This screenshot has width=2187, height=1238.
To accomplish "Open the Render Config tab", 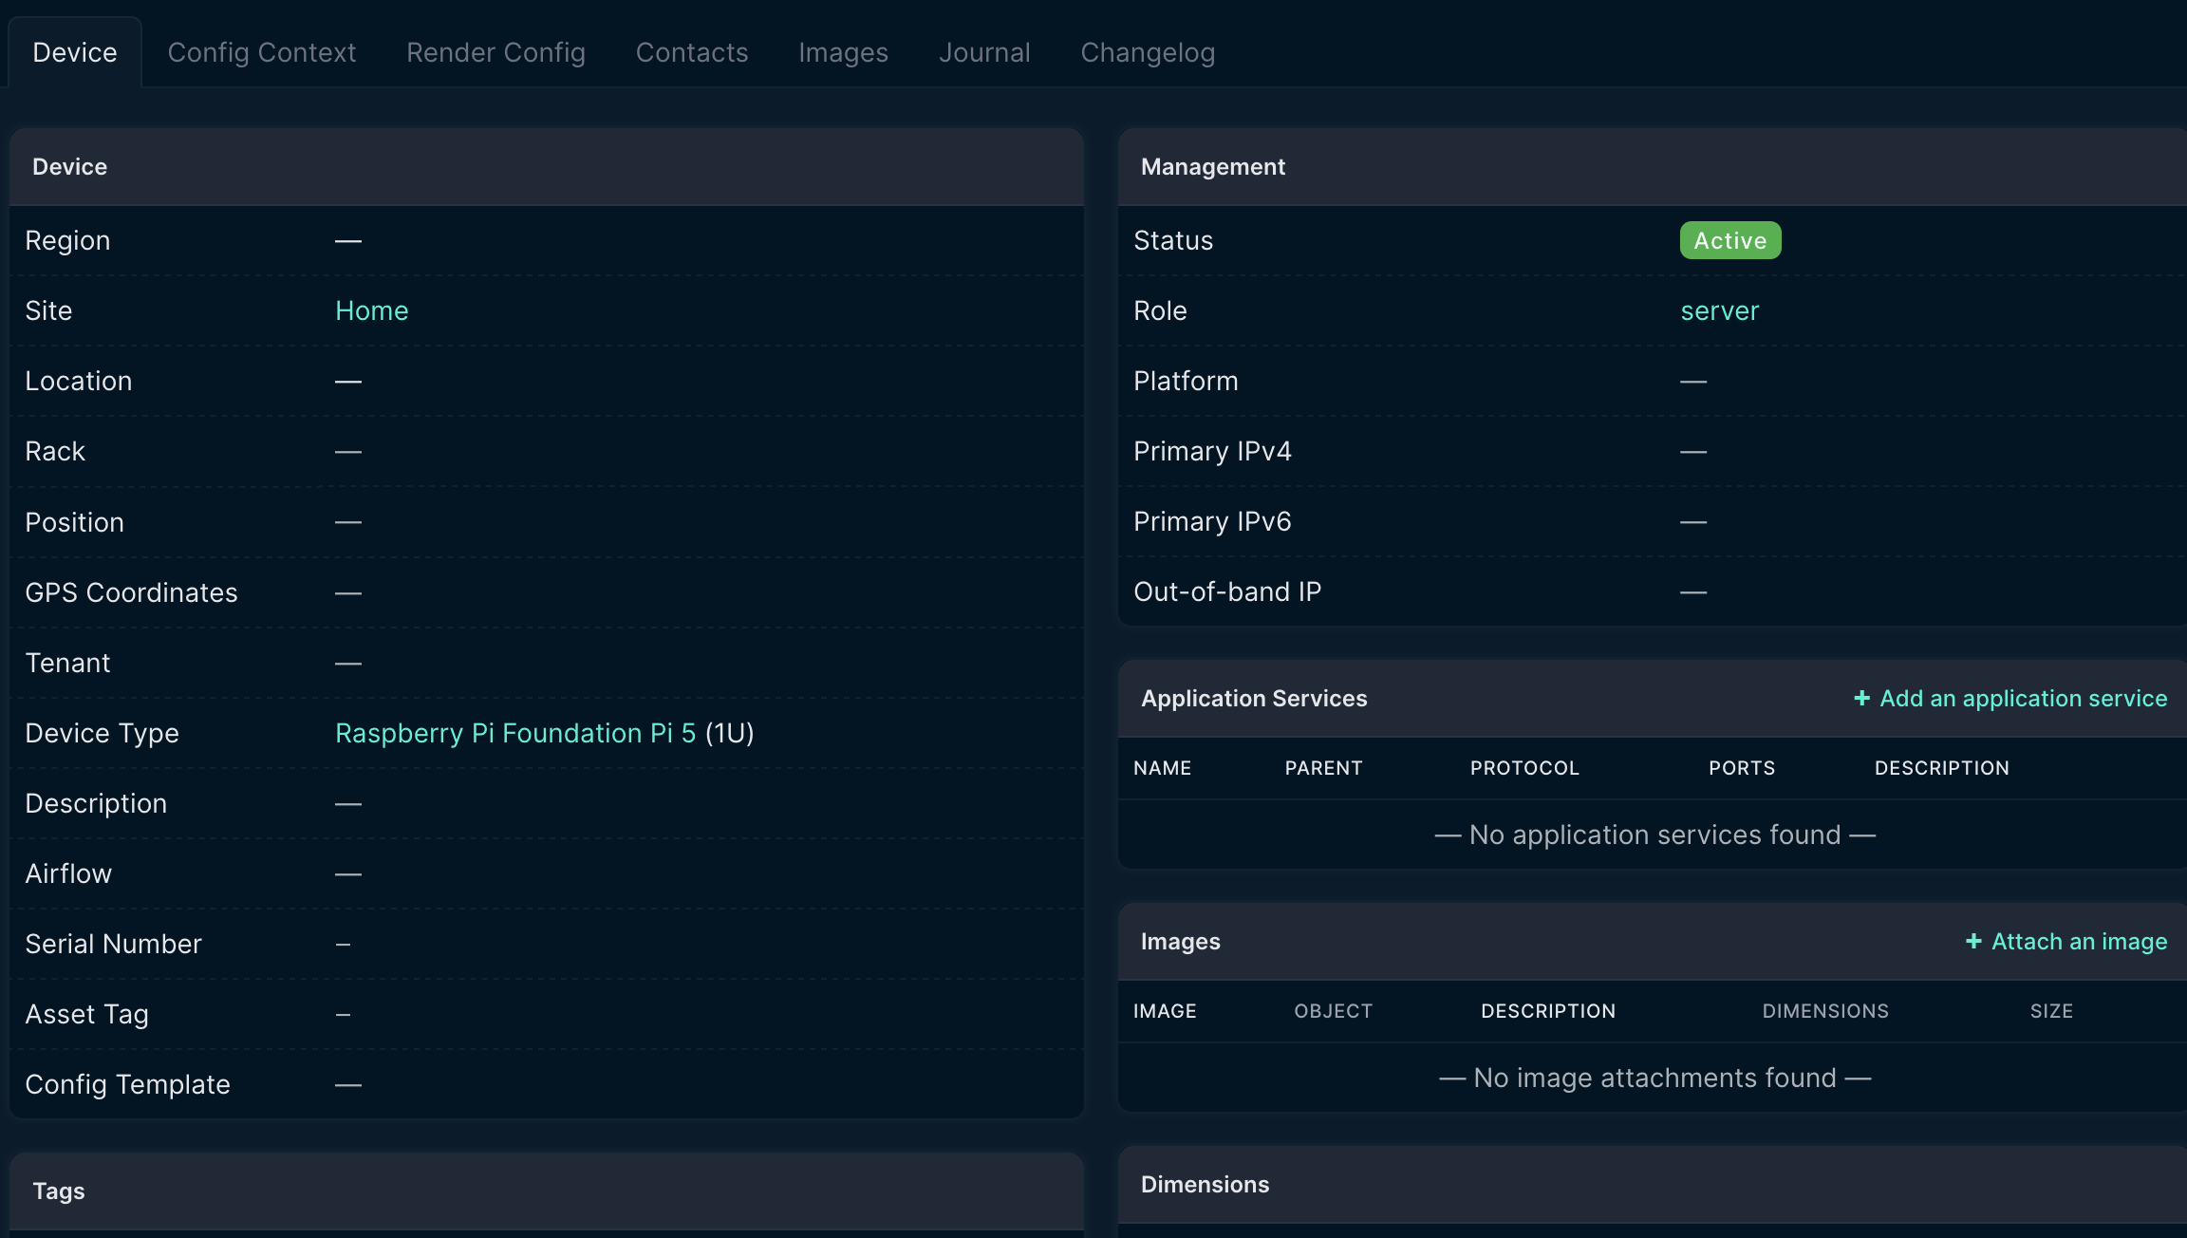I will (x=495, y=52).
